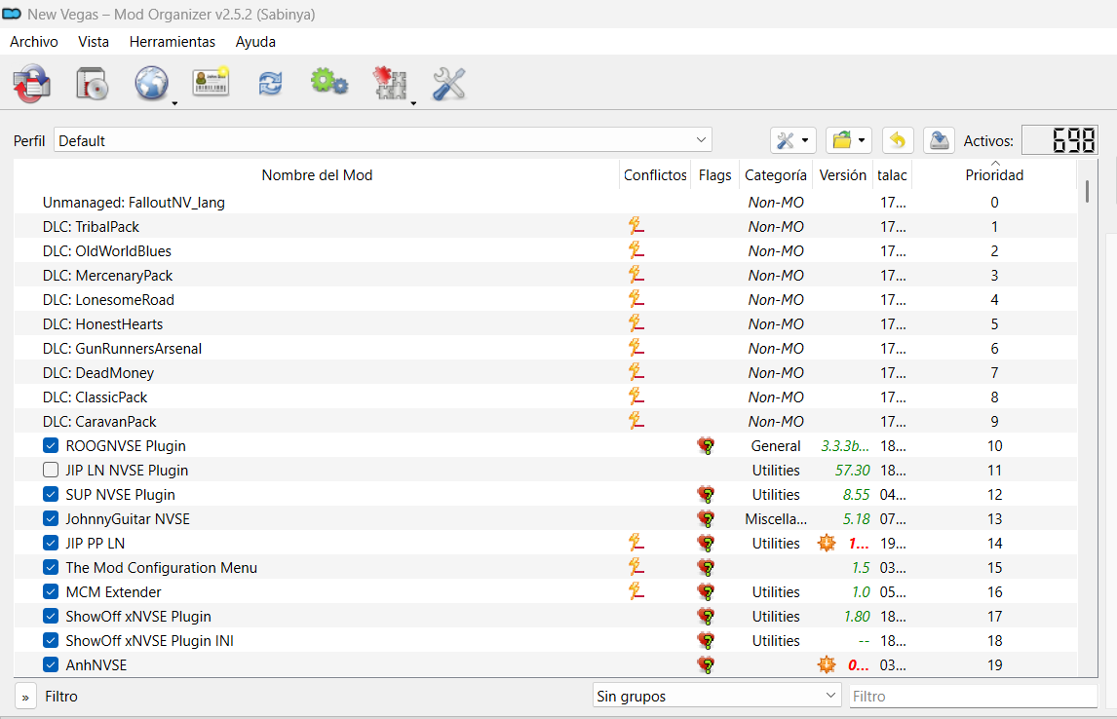Click the install mod from archive icon
Image resolution: width=1117 pixels, height=719 pixels.
coord(91,85)
